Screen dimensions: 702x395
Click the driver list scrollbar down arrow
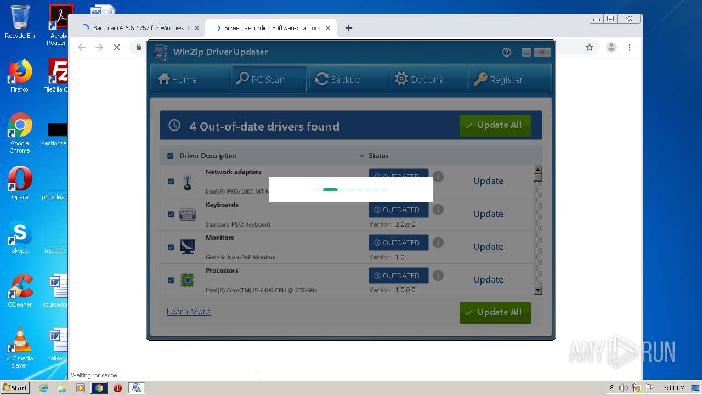pos(538,290)
